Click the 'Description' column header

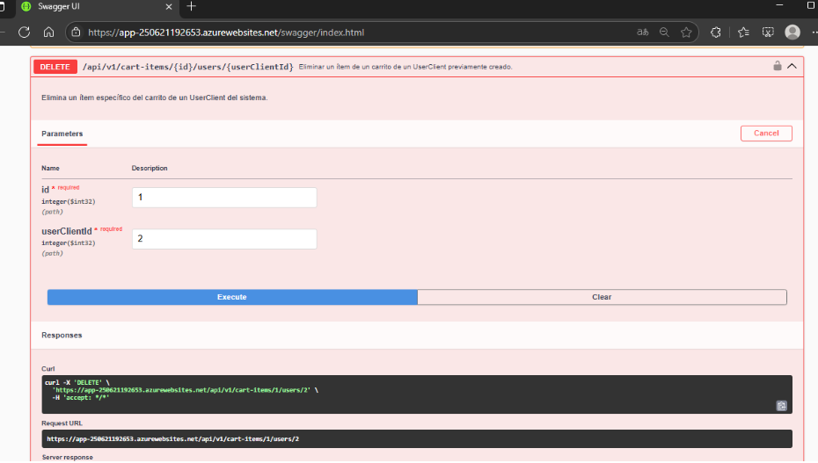pyautogui.click(x=150, y=168)
